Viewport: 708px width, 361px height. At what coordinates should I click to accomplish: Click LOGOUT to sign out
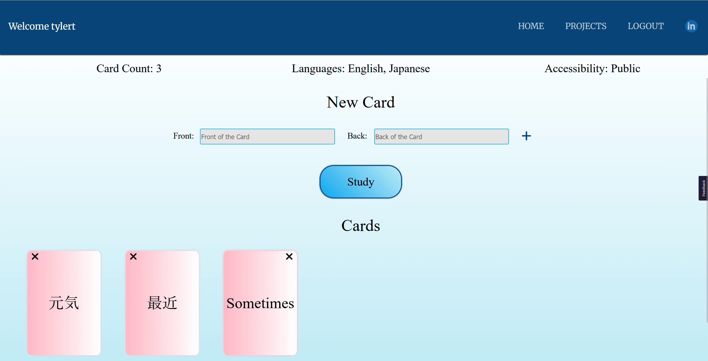point(645,26)
